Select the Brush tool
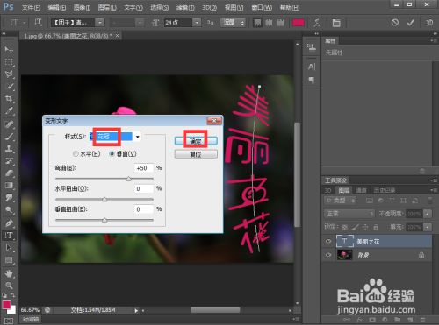The image size is (439, 325). (x=9, y=137)
